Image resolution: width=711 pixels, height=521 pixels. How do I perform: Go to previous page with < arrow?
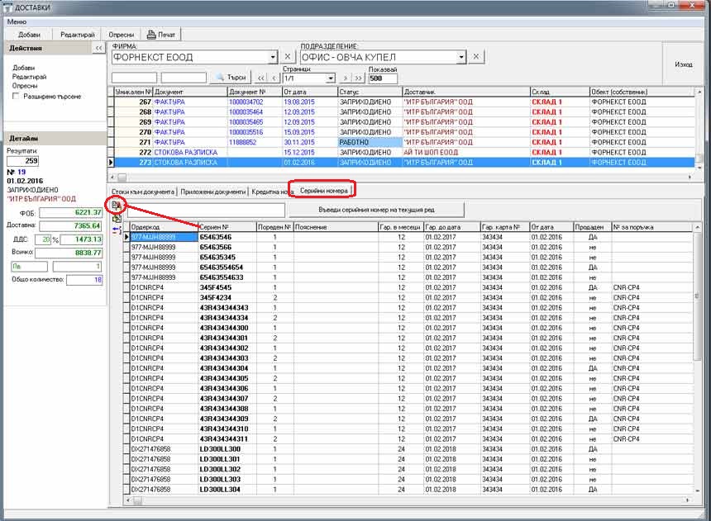pos(274,78)
